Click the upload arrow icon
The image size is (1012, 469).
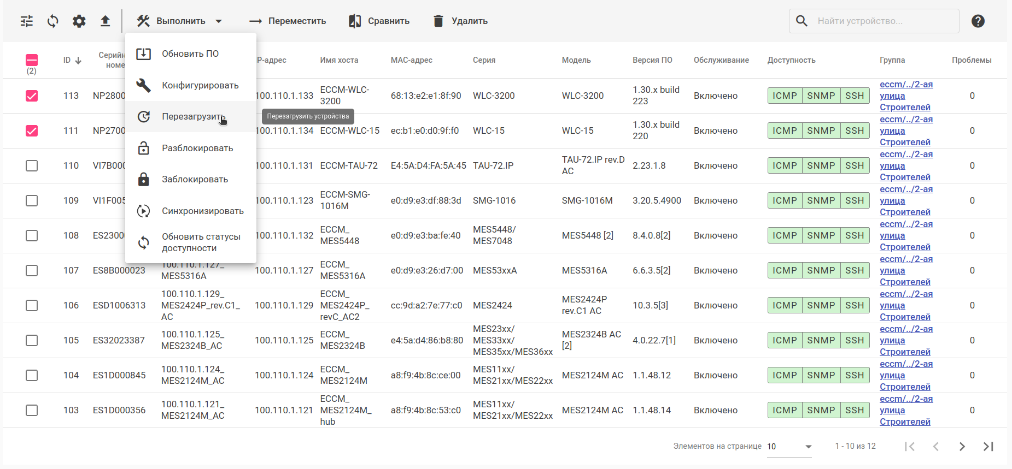click(x=105, y=21)
